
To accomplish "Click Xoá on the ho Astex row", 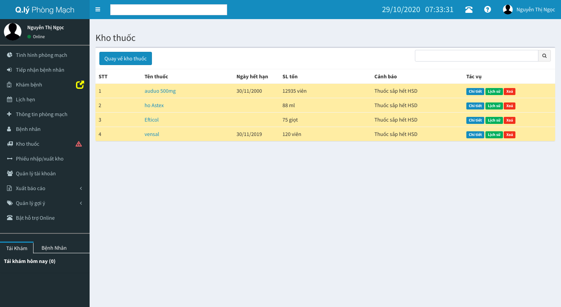I will (510, 106).
